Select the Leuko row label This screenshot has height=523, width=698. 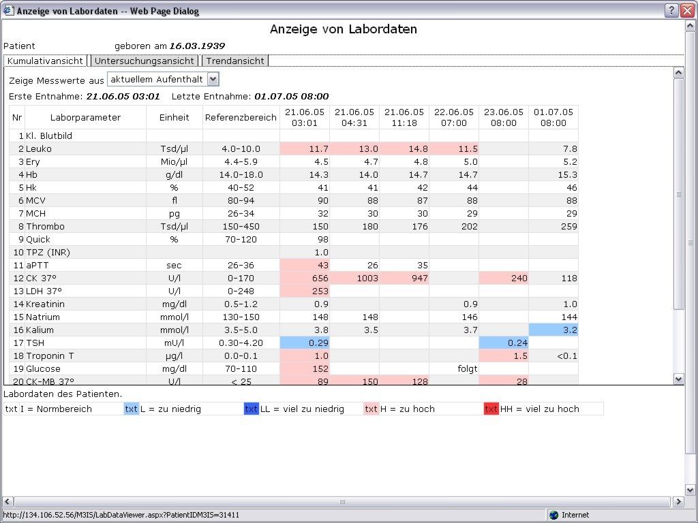(39, 148)
